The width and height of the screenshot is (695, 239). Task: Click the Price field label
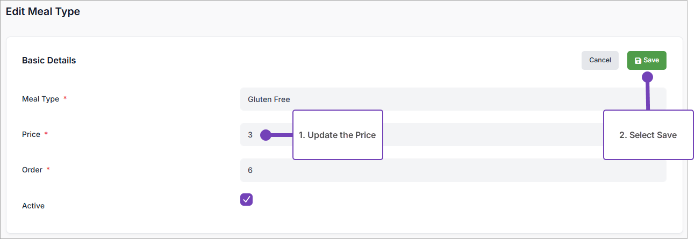(31, 134)
